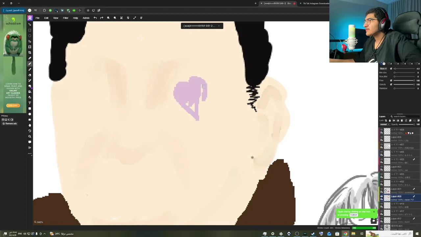Toggle the layer lock padlock icon
Viewport: 421px width, 237px height.
(x=390, y=120)
